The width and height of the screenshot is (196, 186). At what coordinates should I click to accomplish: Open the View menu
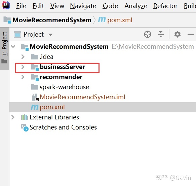pos(57,6)
